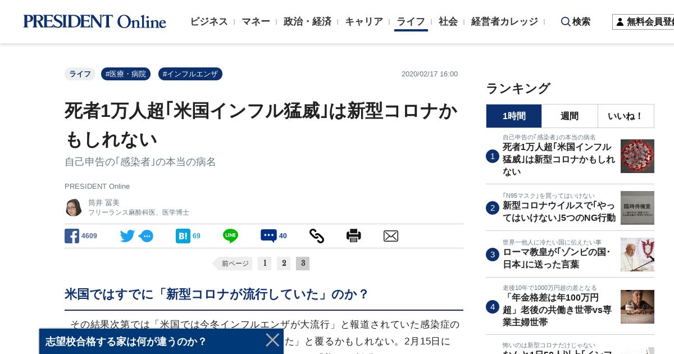
Task: Go to article page 2
Action: (x=284, y=264)
